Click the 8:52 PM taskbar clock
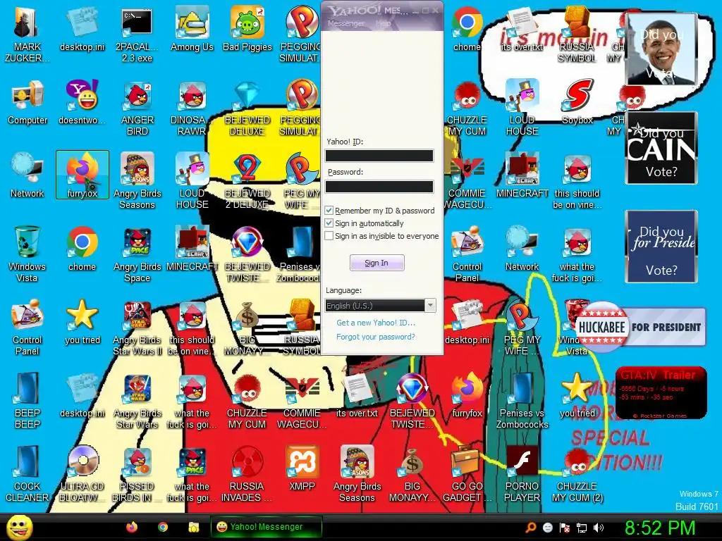Screen dimensions: 722x541 (x=660, y=528)
